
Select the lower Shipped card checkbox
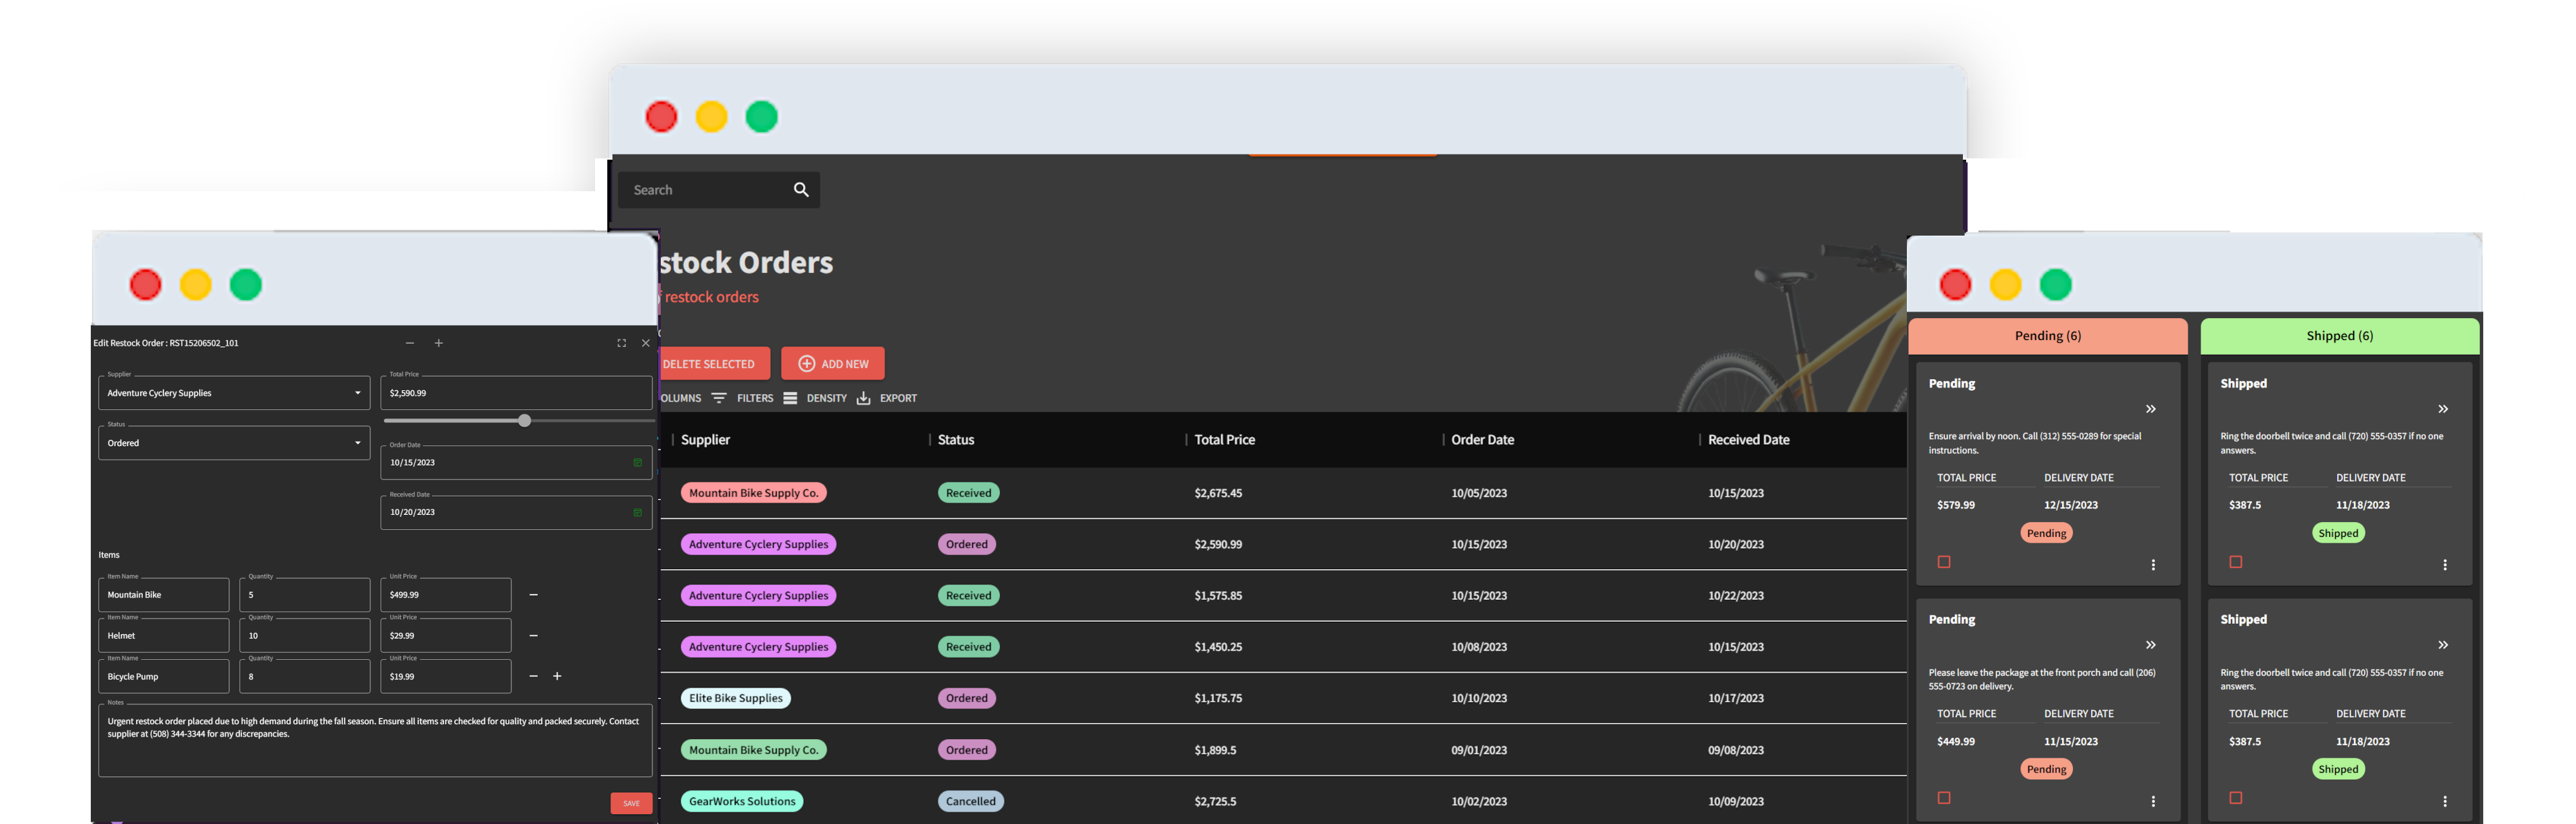coord(2236,798)
